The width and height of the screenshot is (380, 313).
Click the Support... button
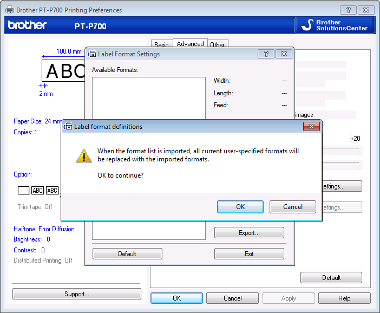tap(76, 294)
